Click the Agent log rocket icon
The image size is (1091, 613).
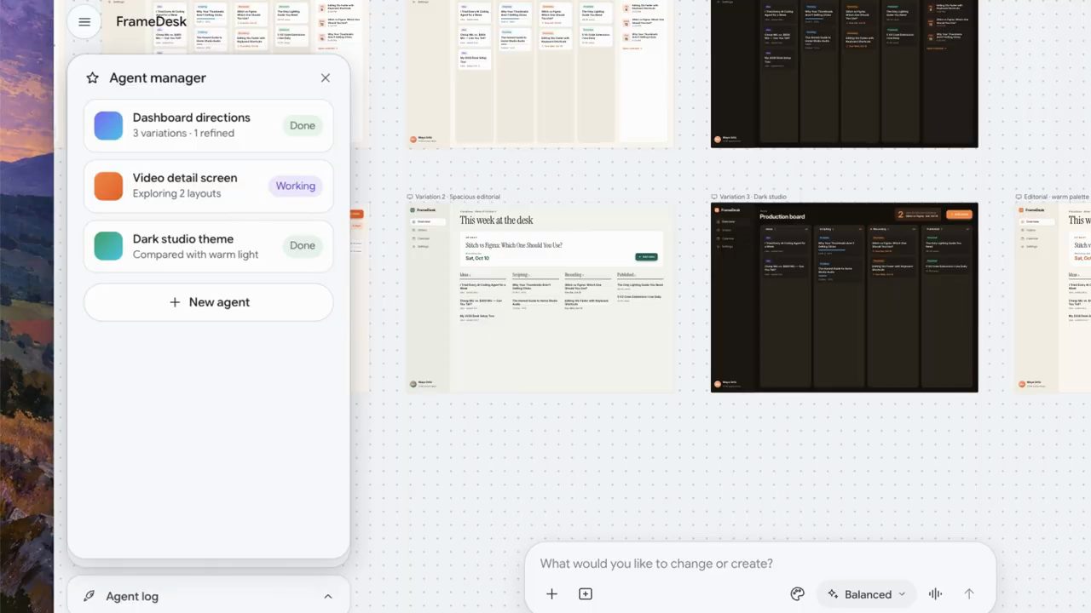point(89,596)
